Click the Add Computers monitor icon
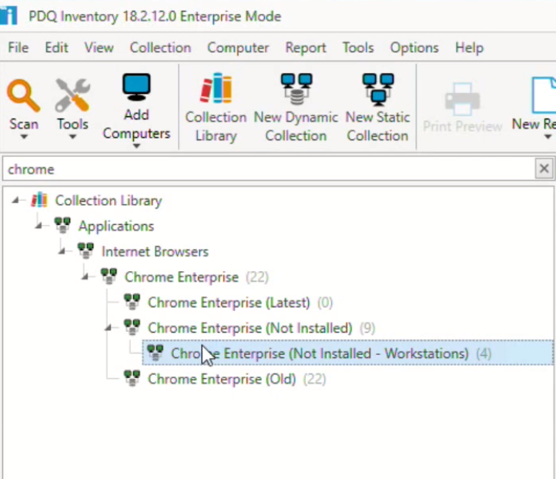The width and height of the screenshot is (556, 479). pos(136,88)
